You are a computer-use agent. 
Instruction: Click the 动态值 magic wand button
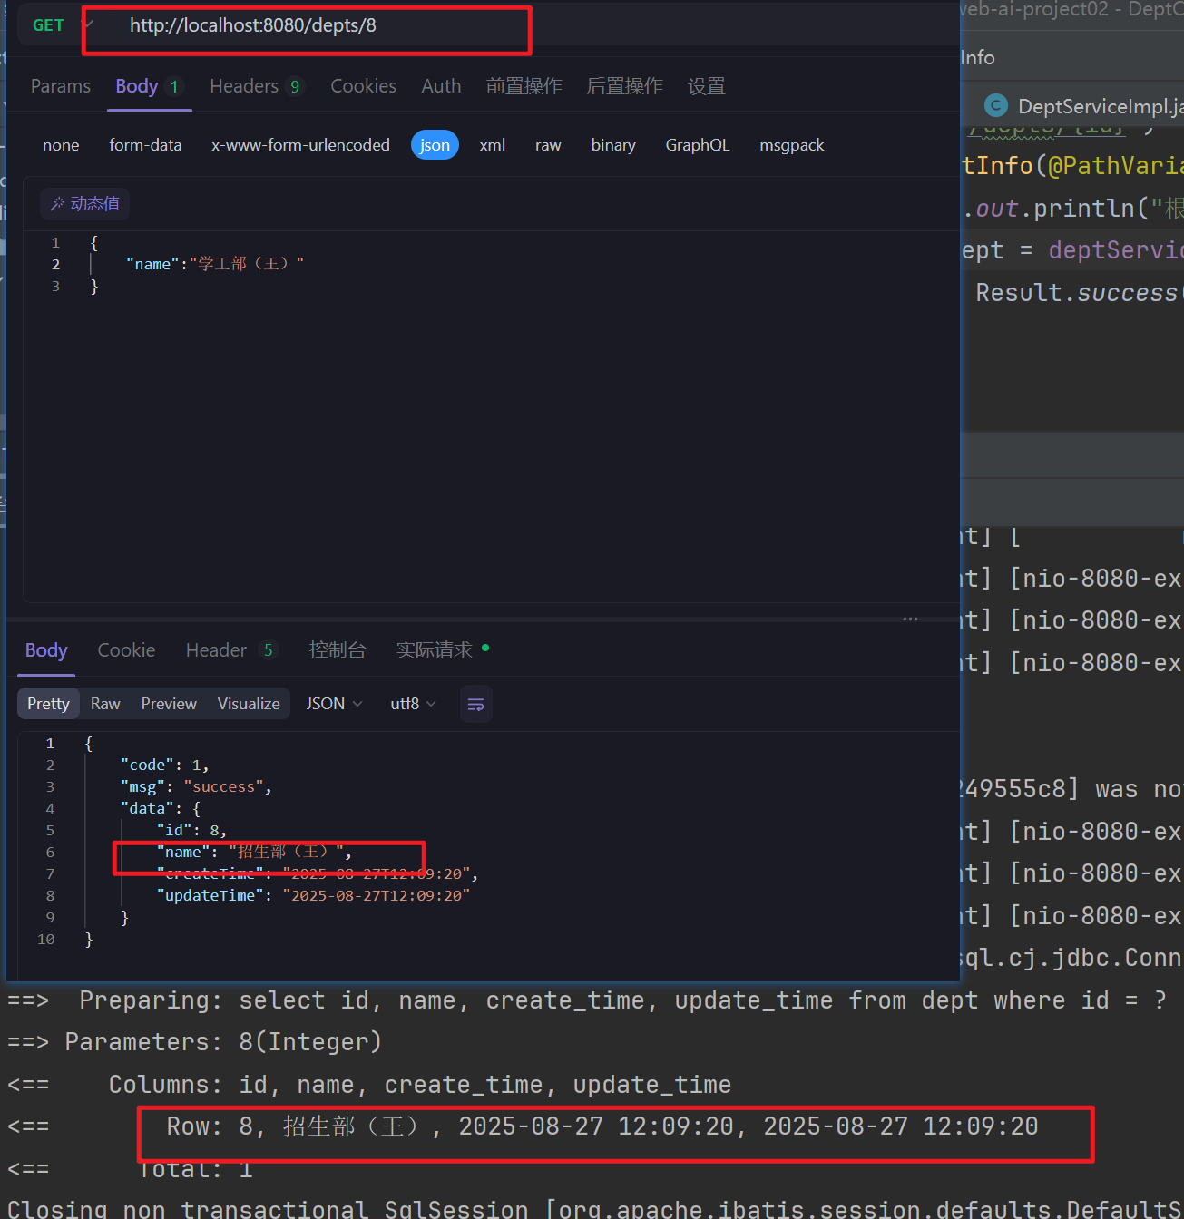click(x=84, y=204)
